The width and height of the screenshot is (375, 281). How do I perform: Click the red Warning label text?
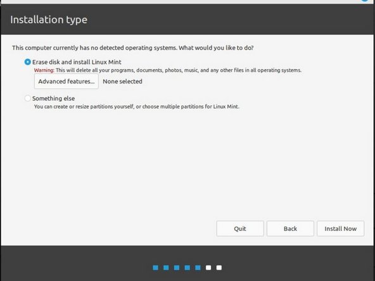coord(44,70)
